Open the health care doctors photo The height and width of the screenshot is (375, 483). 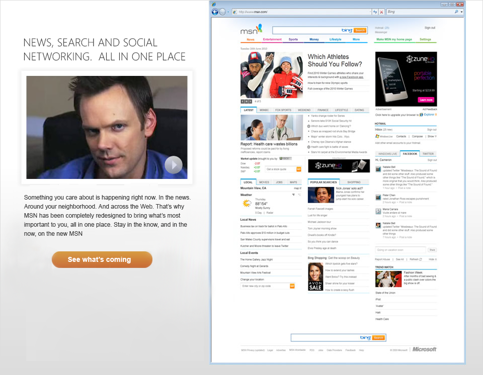click(271, 128)
